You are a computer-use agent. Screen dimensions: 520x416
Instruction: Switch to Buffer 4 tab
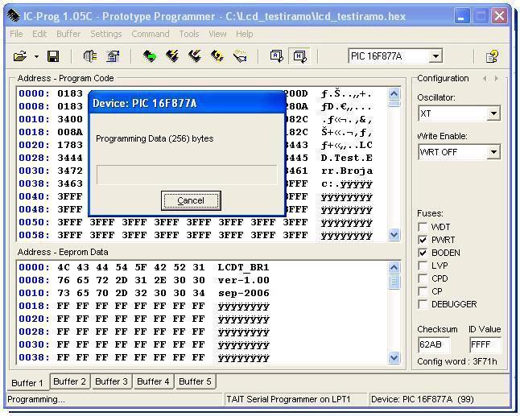(153, 381)
